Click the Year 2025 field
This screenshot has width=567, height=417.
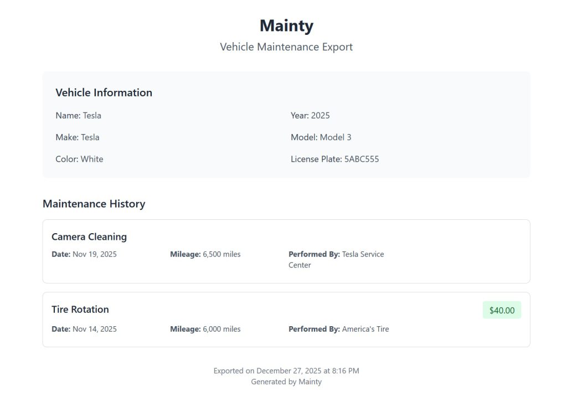tap(310, 115)
